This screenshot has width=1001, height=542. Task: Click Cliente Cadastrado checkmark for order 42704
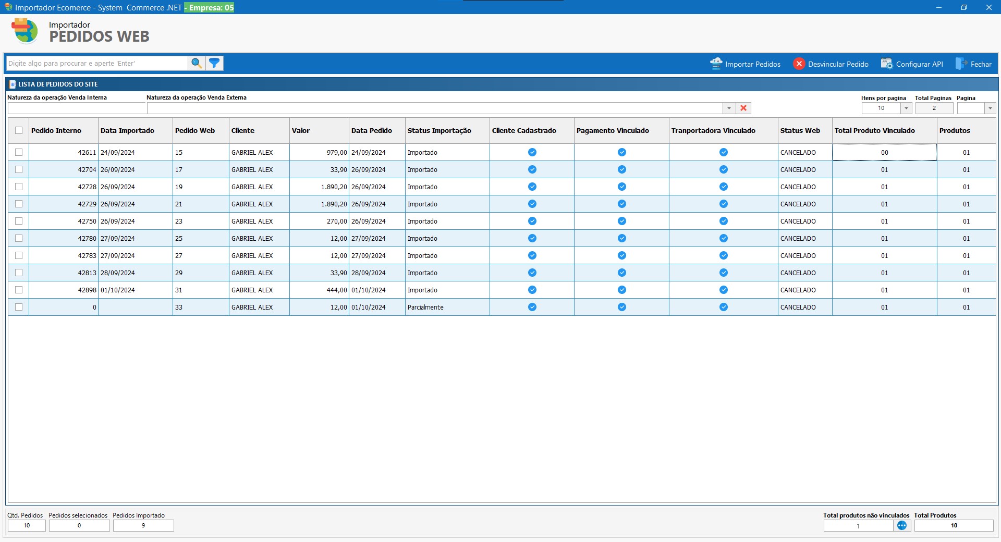pyautogui.click(x=532, y=169)
